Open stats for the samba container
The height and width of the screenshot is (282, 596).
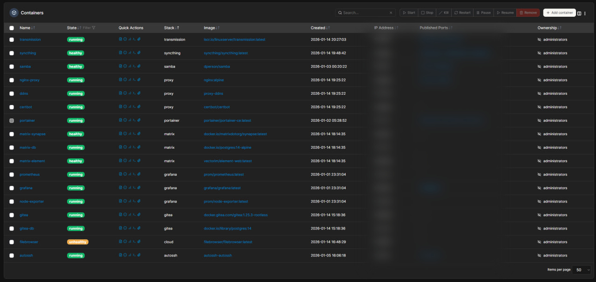(x=129, y=66)
